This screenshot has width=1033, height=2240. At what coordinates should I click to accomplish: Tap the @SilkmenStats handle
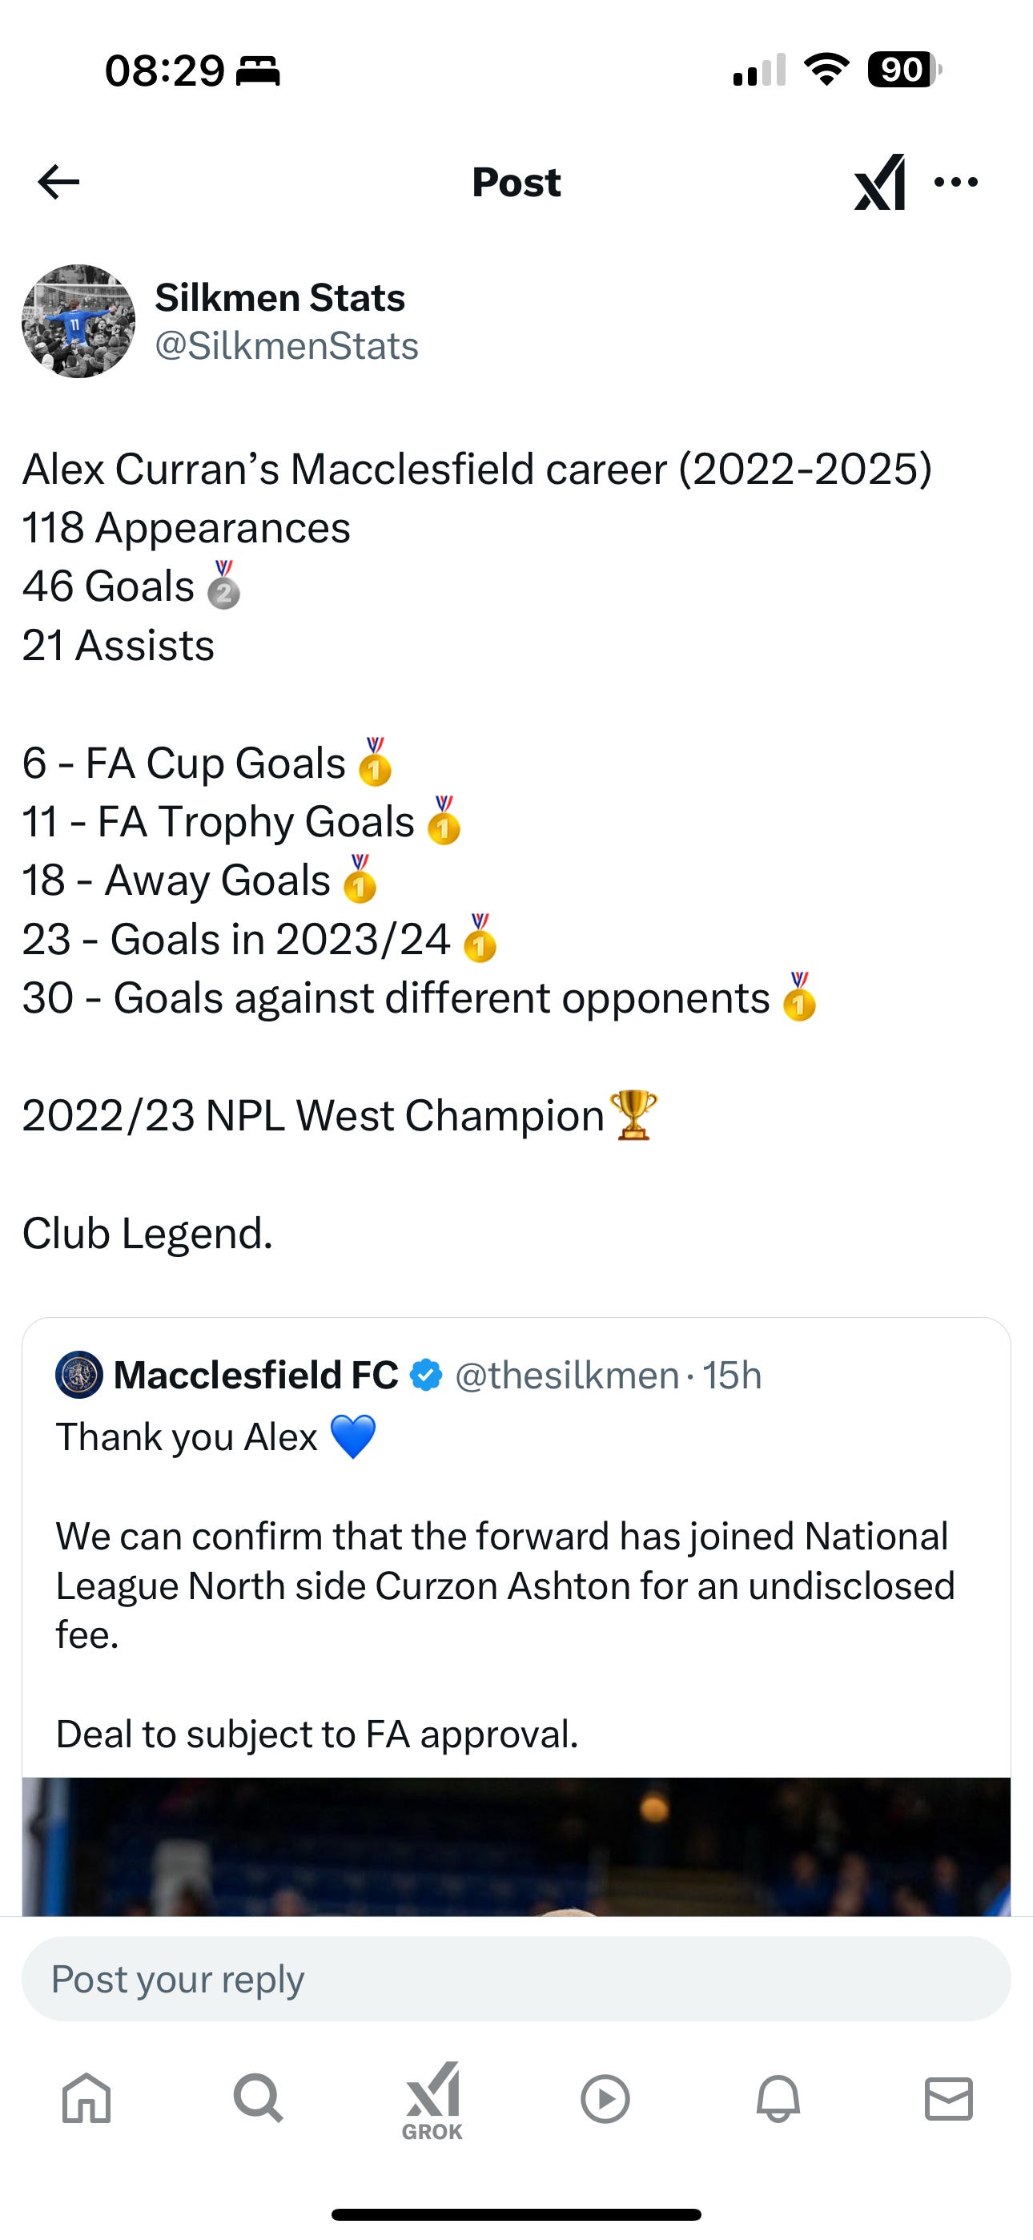pos(286,346)
